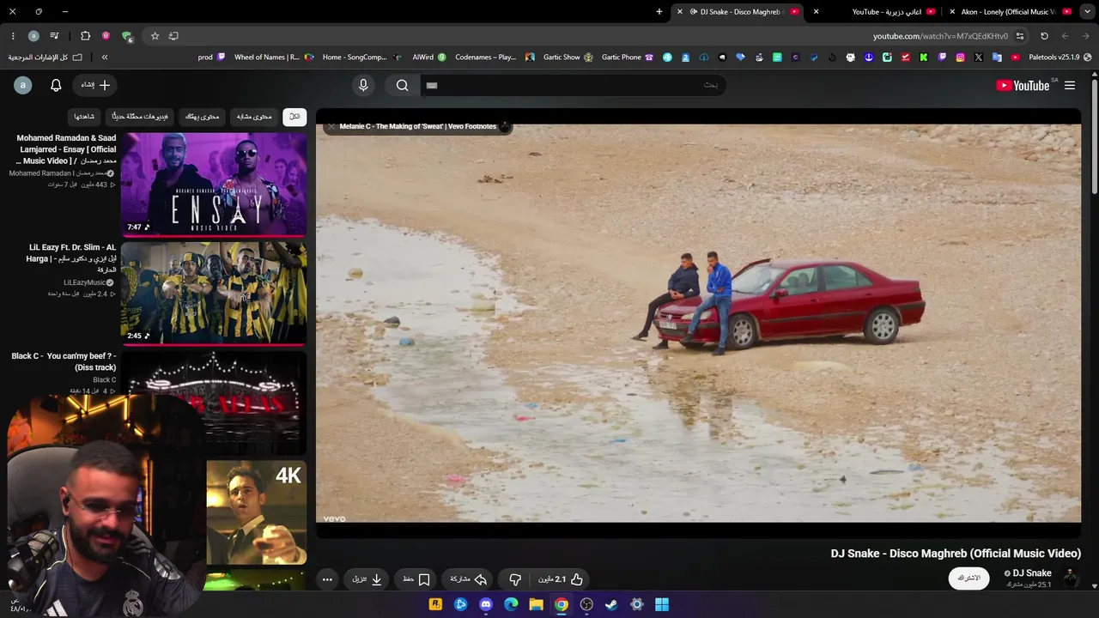Viewport: 1099px width, 618px height.
Task: Click the YouTube search magnifier button
Action: tap(402, 85)
